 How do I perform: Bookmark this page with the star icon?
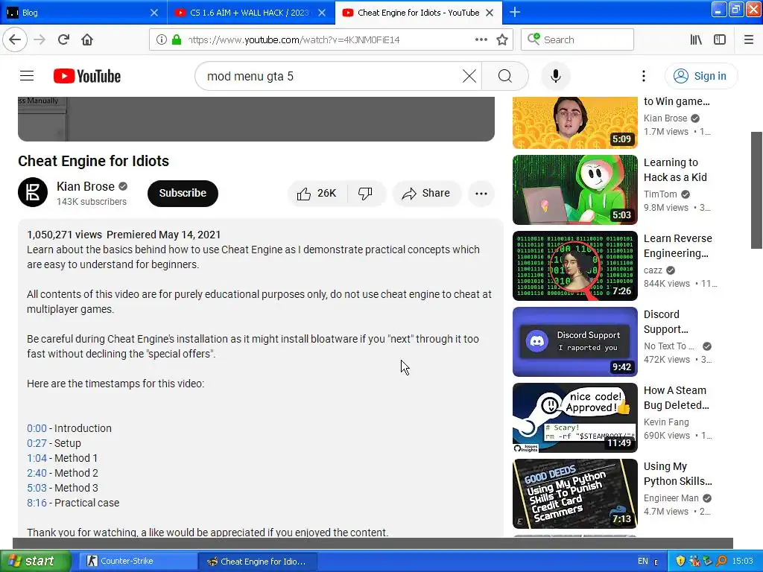click(x=502, y=40)
